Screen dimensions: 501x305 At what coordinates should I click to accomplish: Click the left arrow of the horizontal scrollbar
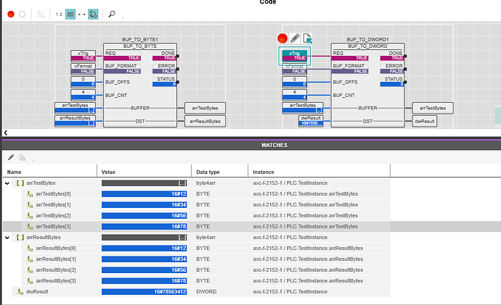(x=6, y=133)
